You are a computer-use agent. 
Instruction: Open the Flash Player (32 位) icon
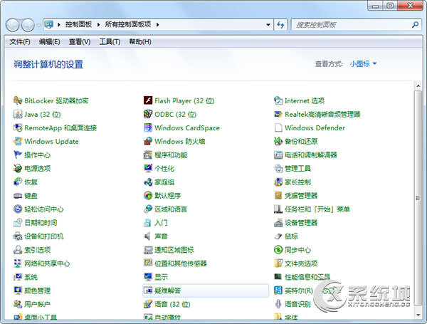click(148, 100)
